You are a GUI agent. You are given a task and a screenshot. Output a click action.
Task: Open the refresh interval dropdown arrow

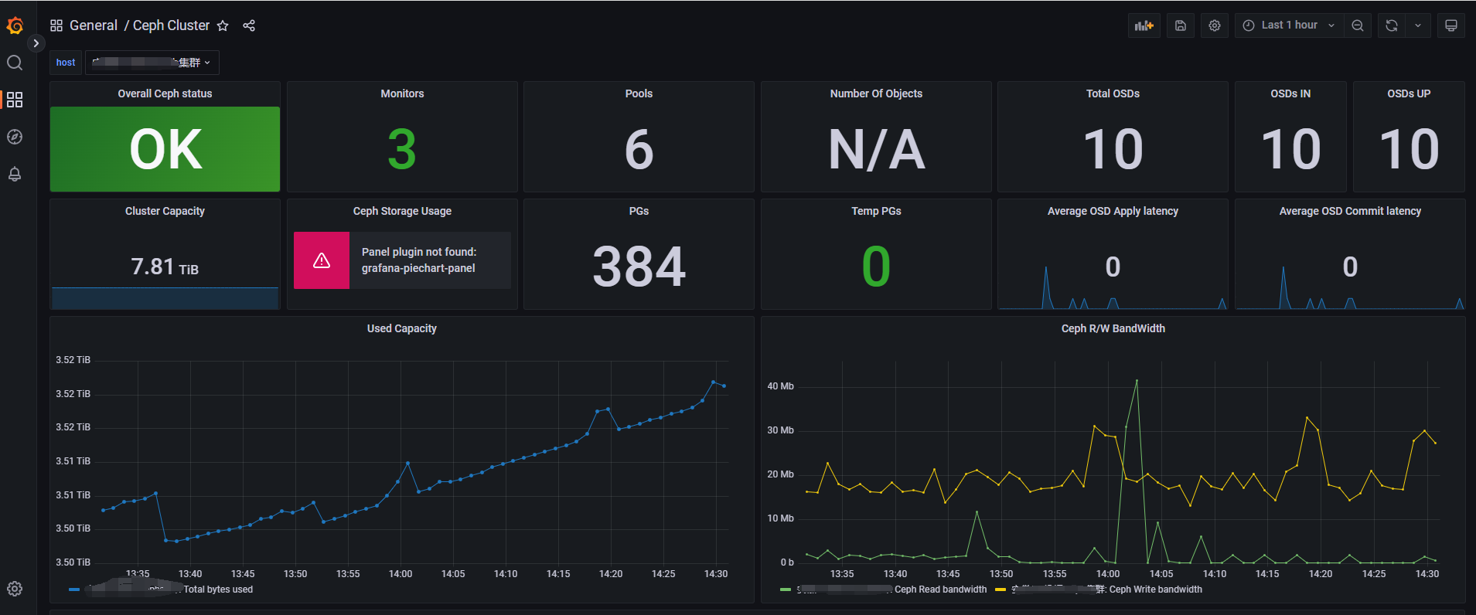tap(1418, 25)
